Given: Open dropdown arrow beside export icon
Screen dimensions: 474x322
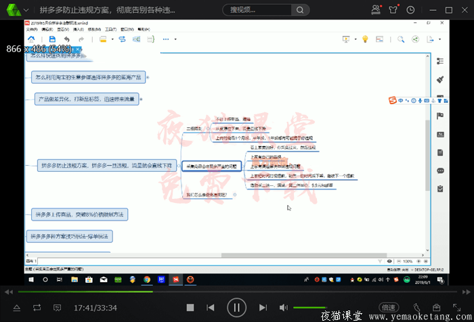Looking at the screenshot, I should [x=440, y=39].
